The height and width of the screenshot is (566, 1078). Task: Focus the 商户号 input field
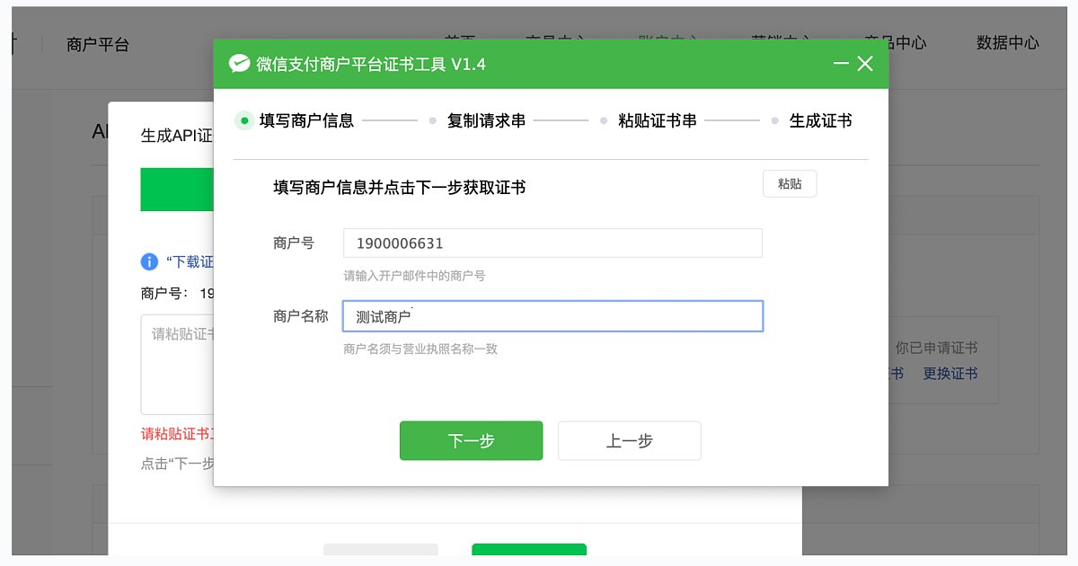[x=552, y=243]
